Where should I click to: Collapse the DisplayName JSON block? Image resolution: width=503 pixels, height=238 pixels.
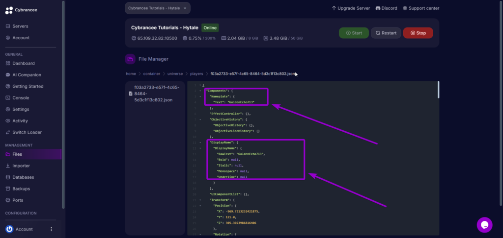pyautogui.click(x=200, y=143)
